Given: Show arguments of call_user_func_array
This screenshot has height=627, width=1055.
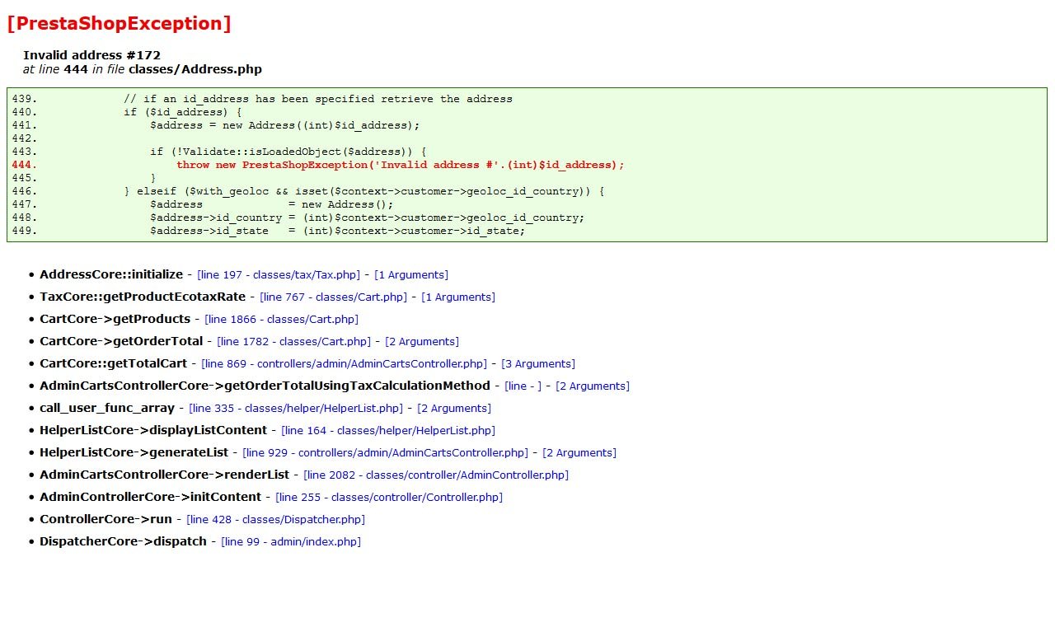Looking at the screenshot, I should click(x=454, y=409).
